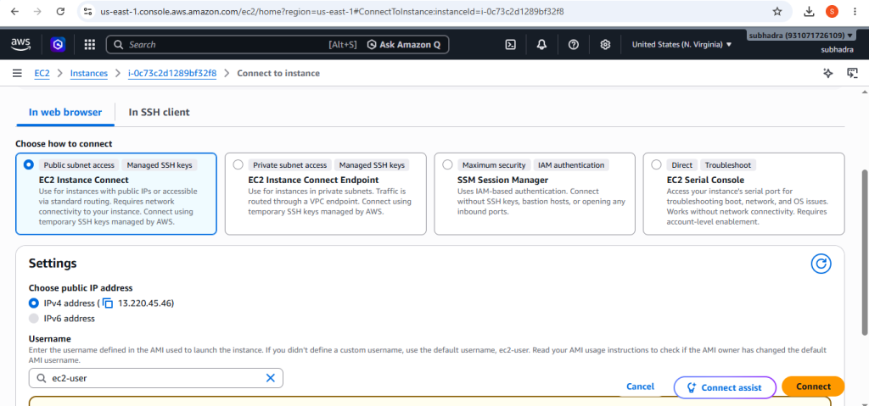869x406 pixels.
Task: Open the Services grid menu icon
Action: [90, 44]
